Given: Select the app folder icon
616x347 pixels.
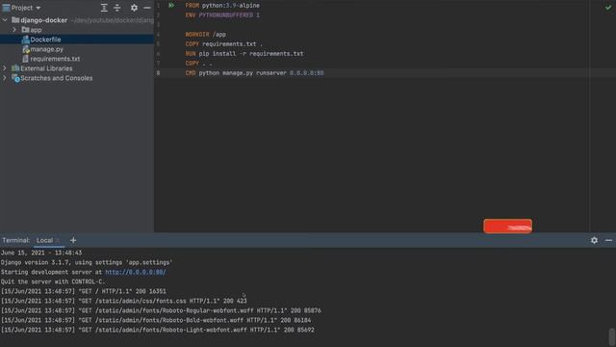Looking at the screenshot, I should pos(25,30).
